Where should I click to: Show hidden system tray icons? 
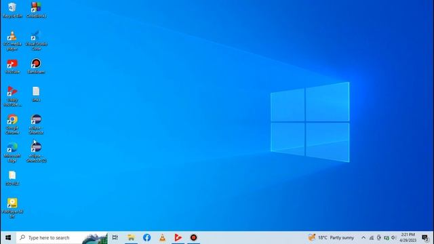(x=363, y=238)
